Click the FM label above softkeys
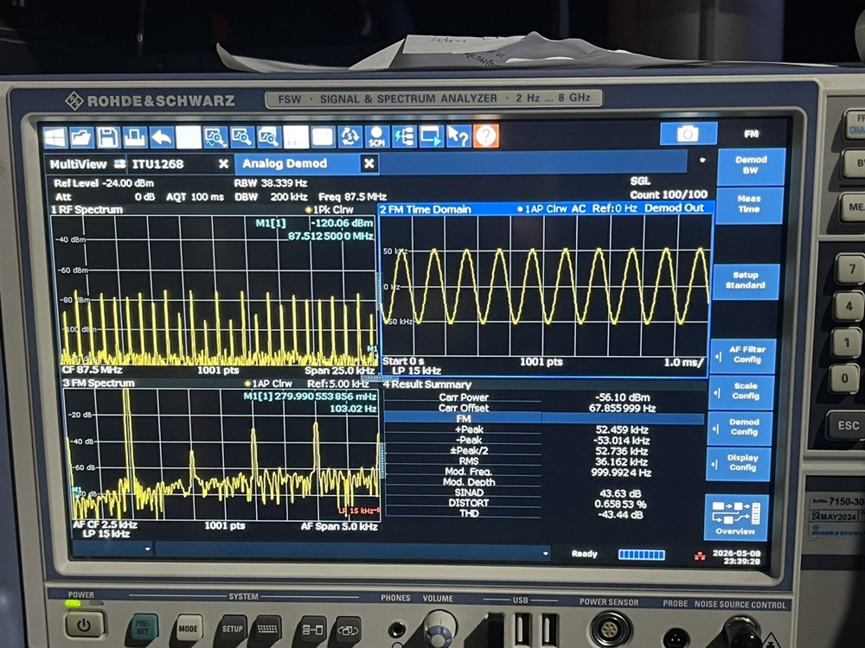865x648 pixels. click(751, 134)
